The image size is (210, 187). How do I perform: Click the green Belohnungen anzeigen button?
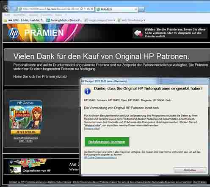pos(107,142)
